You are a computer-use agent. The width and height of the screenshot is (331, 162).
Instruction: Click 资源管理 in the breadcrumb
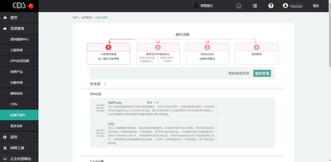pos(87,18)
